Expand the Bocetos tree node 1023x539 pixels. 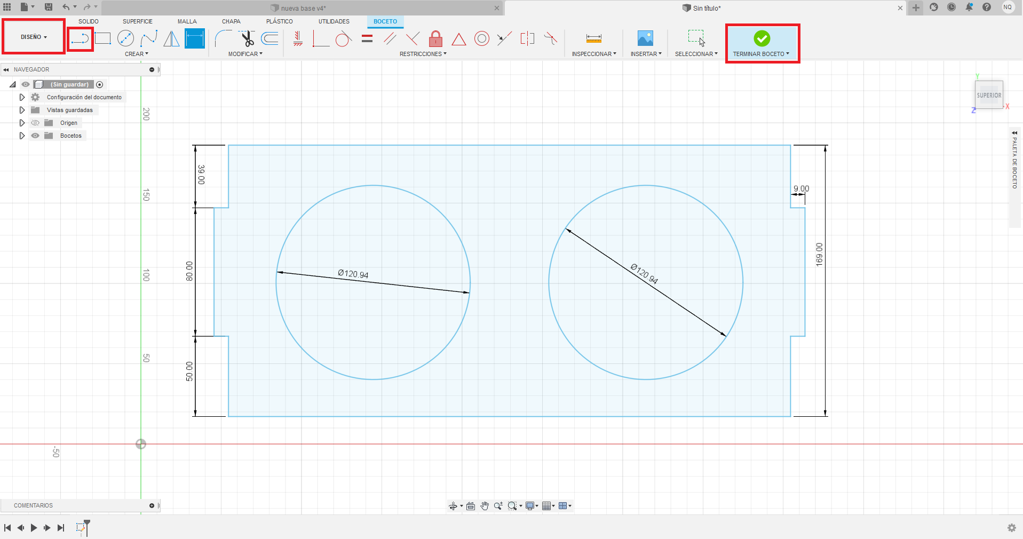pos(22,136)
